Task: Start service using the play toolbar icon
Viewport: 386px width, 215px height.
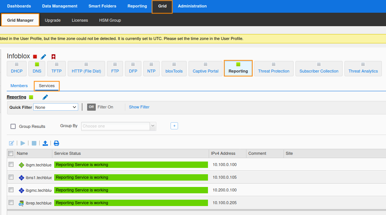Action: click(23, 143)
